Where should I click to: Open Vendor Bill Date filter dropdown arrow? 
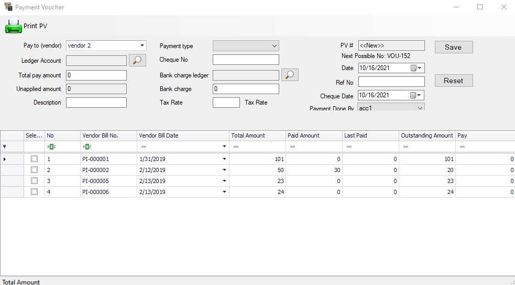[x=224, y=146]
